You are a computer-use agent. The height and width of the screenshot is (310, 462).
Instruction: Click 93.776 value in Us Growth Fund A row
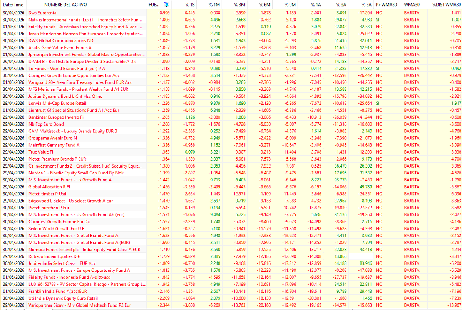[x=341, y=180]
